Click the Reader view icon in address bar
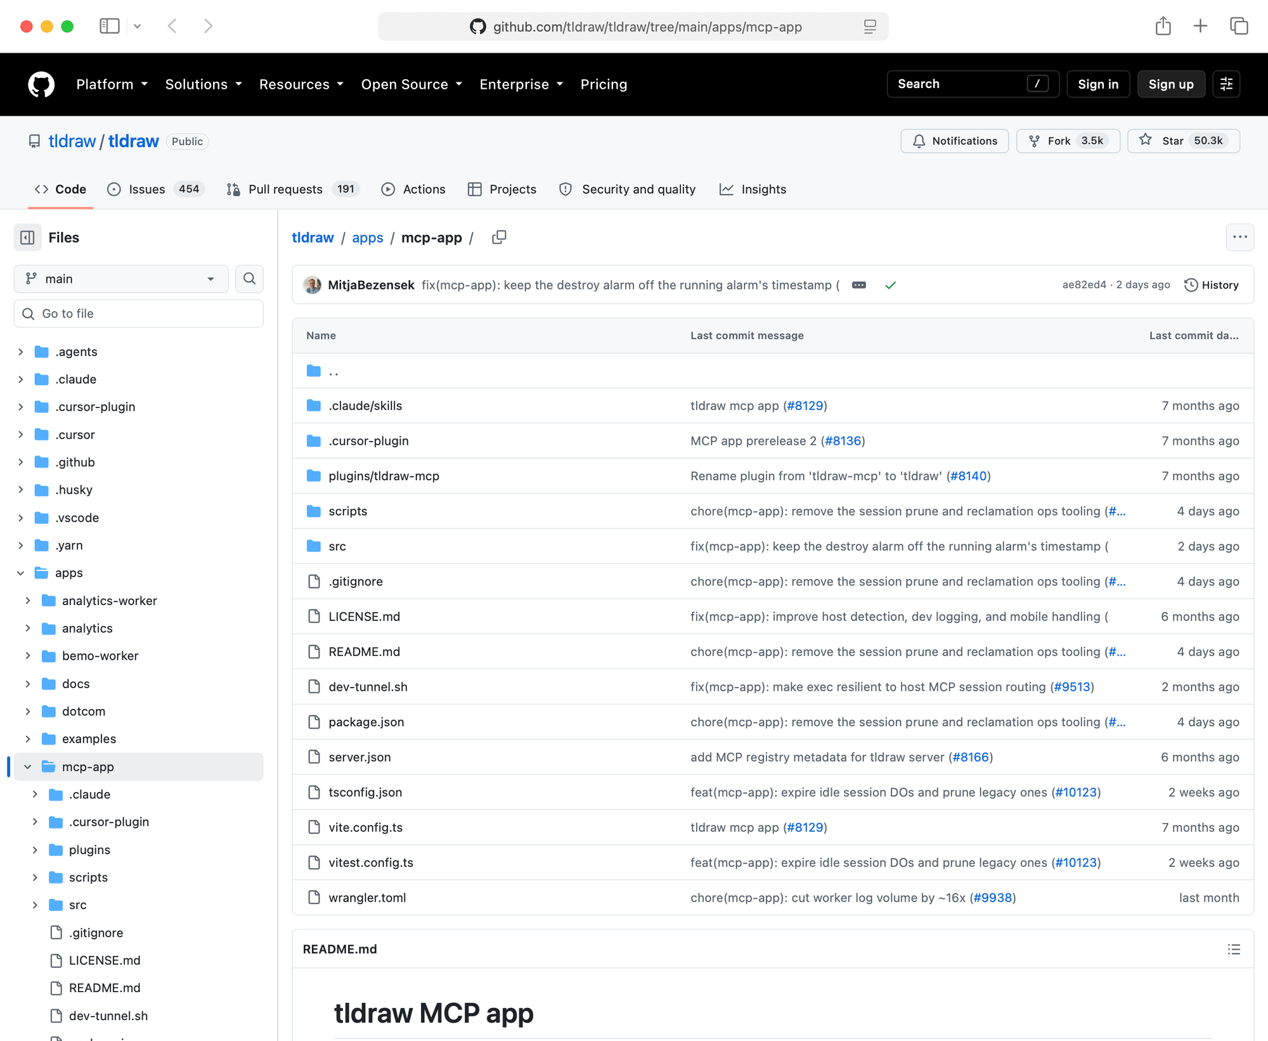The width and height of the screenshot is (1268, 1041). pyautogui.click(x=870, y=27)
